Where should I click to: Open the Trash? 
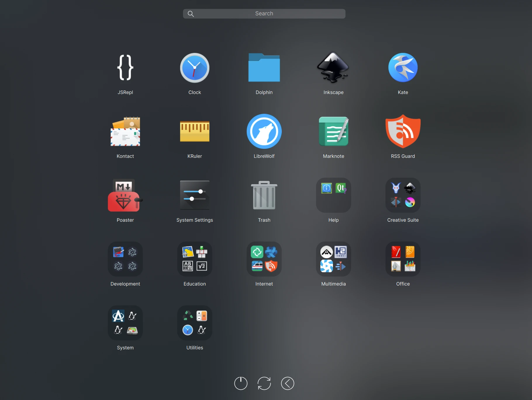pos(264,195)
